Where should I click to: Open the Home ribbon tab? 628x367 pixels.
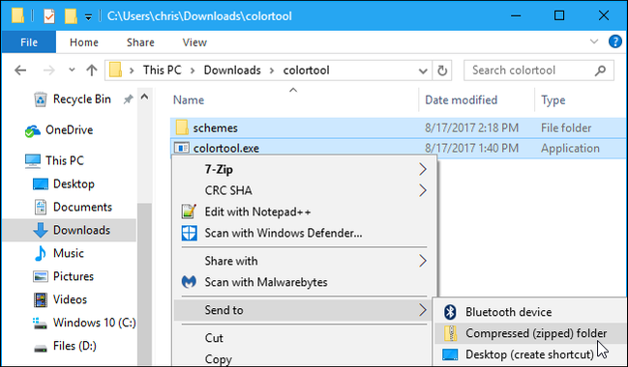tap(84, 42)
